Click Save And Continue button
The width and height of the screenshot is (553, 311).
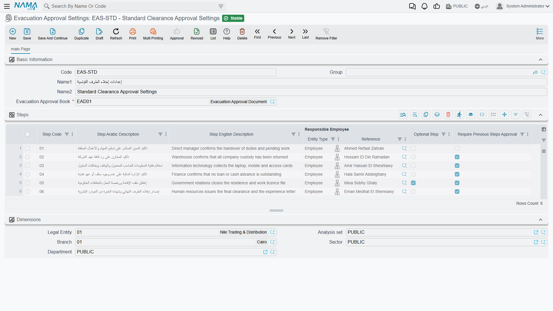pyautogui.click(x=53, y=34)
